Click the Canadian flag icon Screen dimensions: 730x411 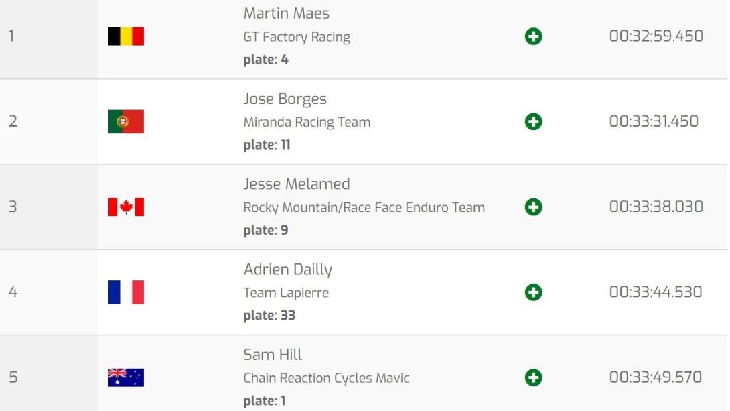[126, 207]
